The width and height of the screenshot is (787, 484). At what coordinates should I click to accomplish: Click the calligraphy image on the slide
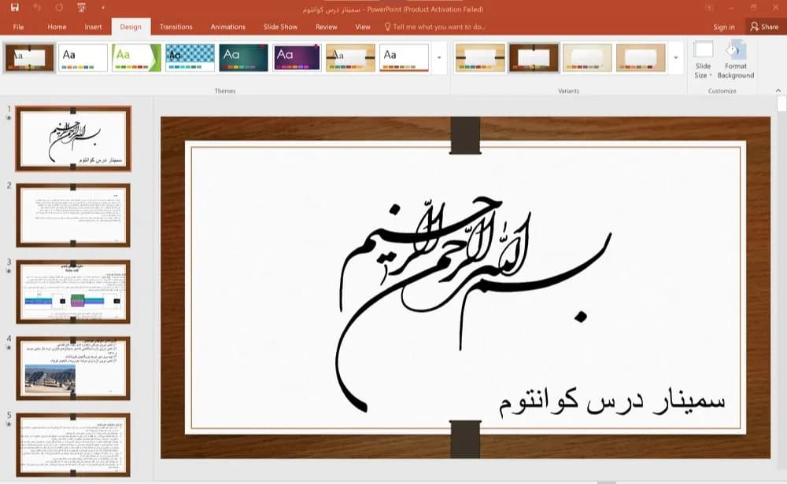[x=473, y=303]
